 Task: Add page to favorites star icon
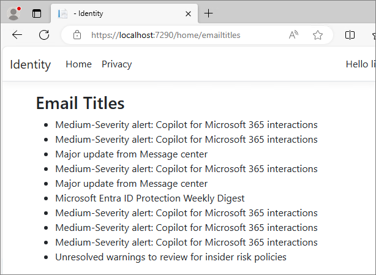[318, 35]
